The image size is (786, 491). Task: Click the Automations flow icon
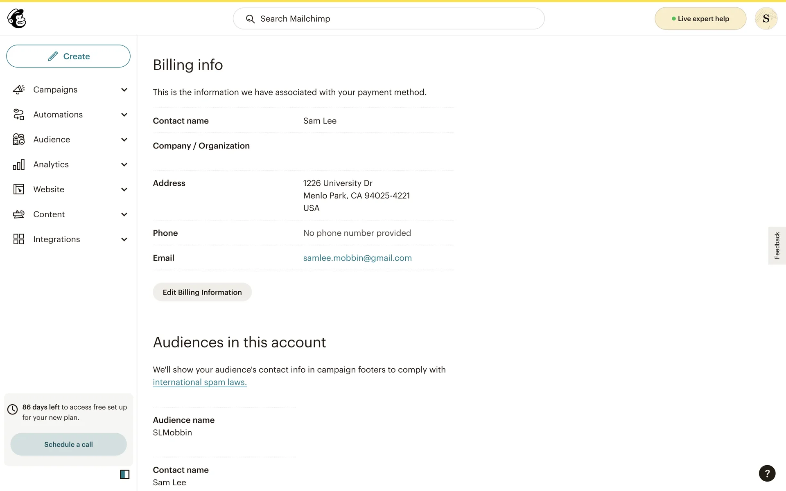click(19, 115)
